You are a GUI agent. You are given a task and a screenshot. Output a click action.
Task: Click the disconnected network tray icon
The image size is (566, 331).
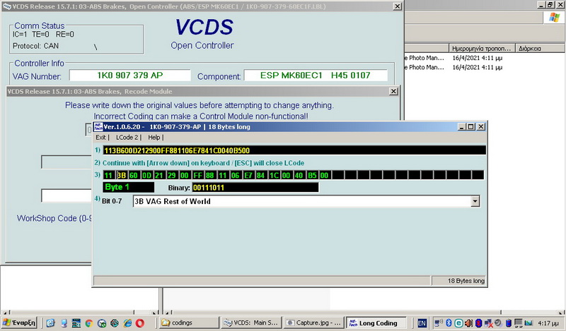[x=488, y=323]
